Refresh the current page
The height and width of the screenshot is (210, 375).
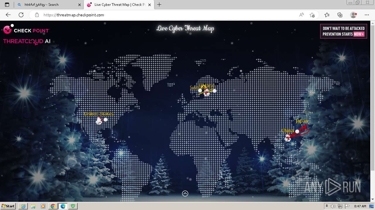[x=21, y=15]
